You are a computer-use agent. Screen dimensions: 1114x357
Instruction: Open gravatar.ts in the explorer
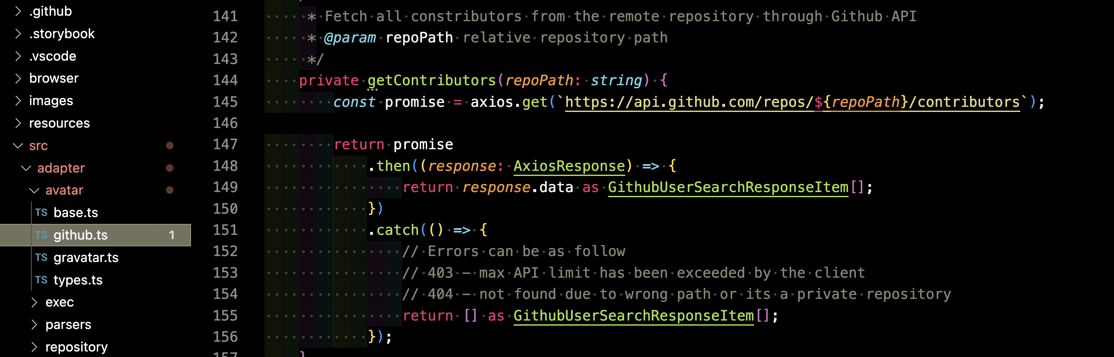[x=86, y=257]
